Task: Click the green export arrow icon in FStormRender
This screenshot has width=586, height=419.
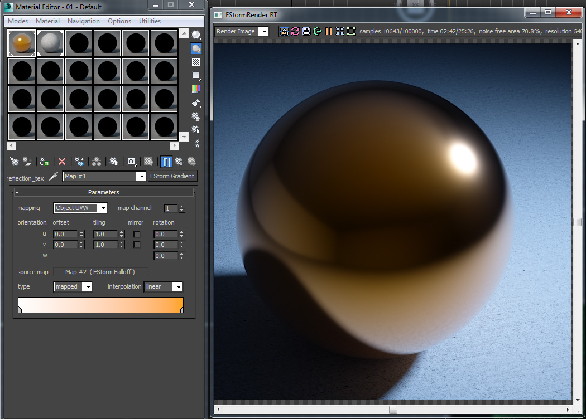Action: tap(318, 31)
